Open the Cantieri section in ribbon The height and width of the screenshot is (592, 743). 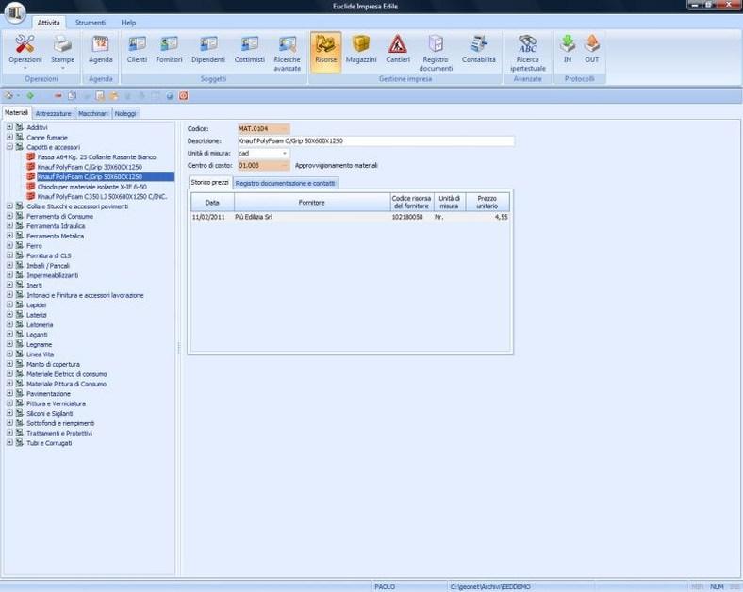pyautogui.click(x=397, y=48)
